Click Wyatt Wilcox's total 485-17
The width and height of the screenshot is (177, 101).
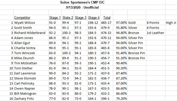pos(106,23)
